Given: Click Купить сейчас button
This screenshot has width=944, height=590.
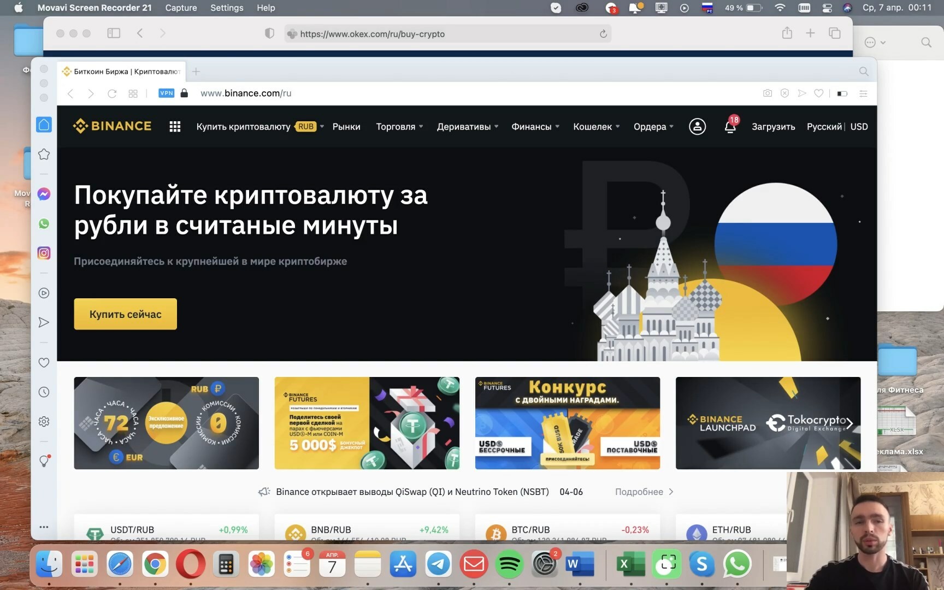Looking at the screenshot, I should [x=126, y=314].
